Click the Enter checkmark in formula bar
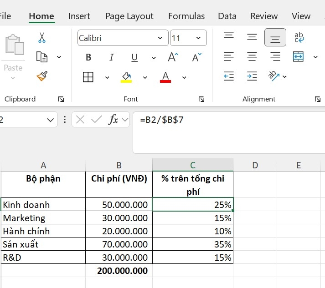325x288 pixels. 96,119
